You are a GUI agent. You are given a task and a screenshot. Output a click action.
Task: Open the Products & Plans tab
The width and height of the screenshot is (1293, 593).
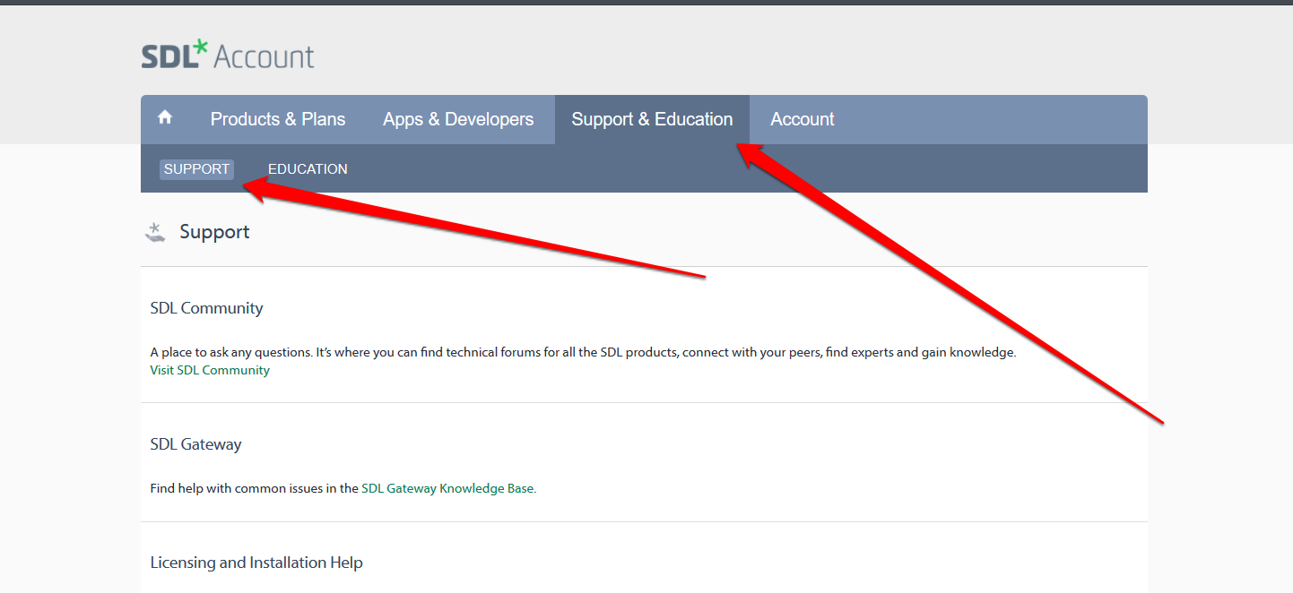point(278,119)
